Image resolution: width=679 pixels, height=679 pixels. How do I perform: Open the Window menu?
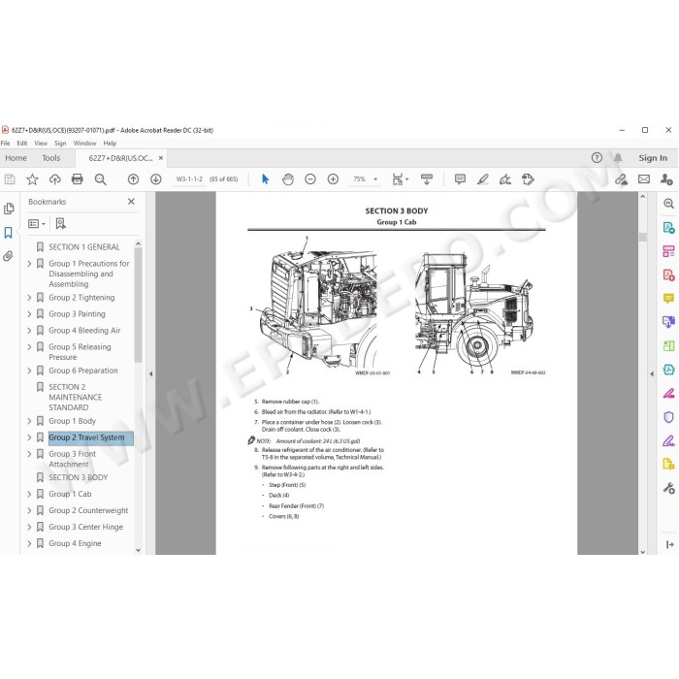point(84,143)
